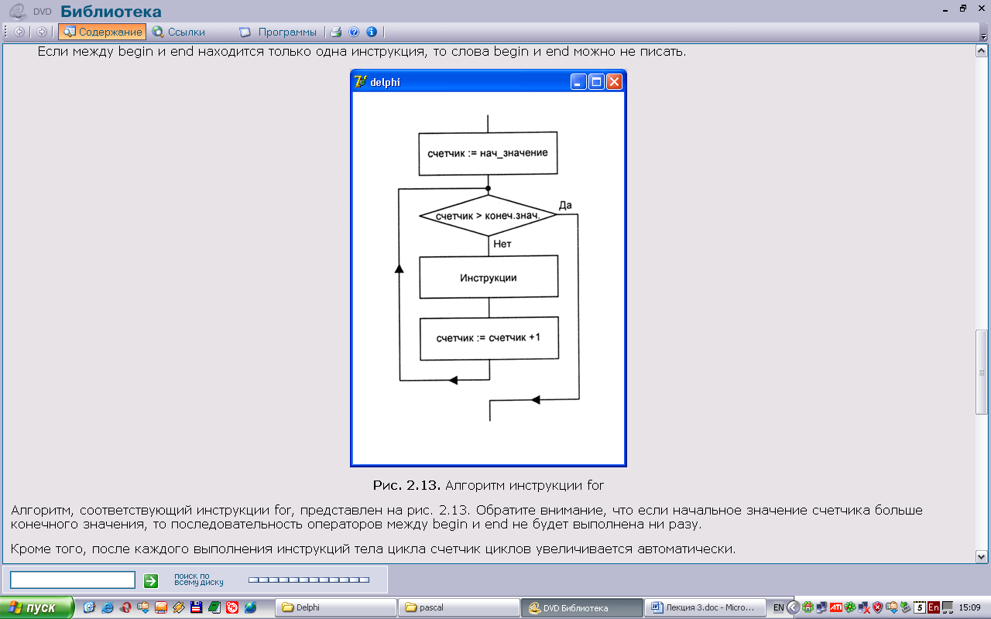Image resolution: width=991 pixels, height=619 pixels.
Task: Open the Содержание contents button
Action: click(101, 32)
